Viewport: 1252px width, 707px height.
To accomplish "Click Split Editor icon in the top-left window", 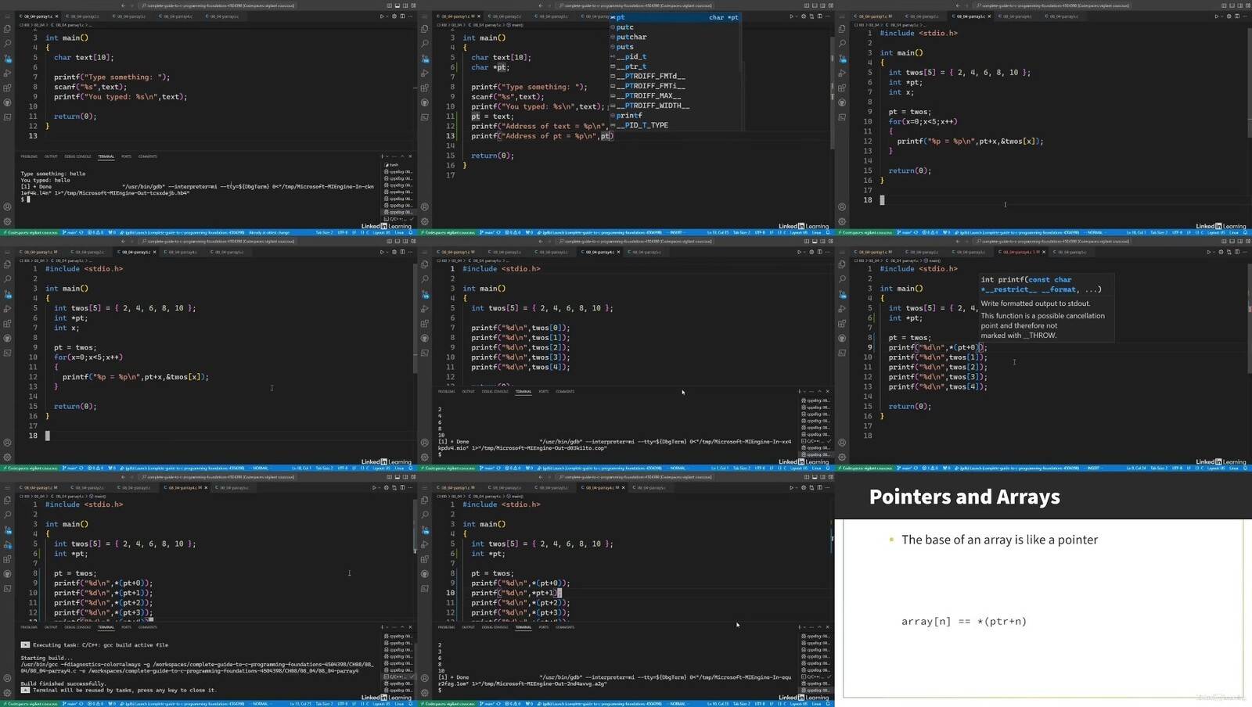I will pyautogui.click(x=401, y=16).
